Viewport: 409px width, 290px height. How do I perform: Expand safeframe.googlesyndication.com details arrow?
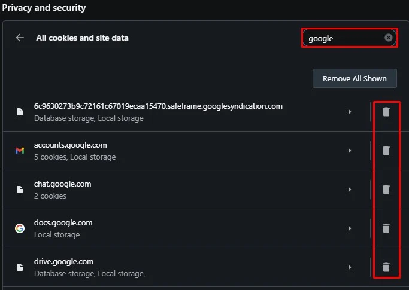[x=350, y=112]
